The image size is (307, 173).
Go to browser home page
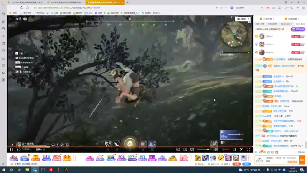click(x=27, y=8)
